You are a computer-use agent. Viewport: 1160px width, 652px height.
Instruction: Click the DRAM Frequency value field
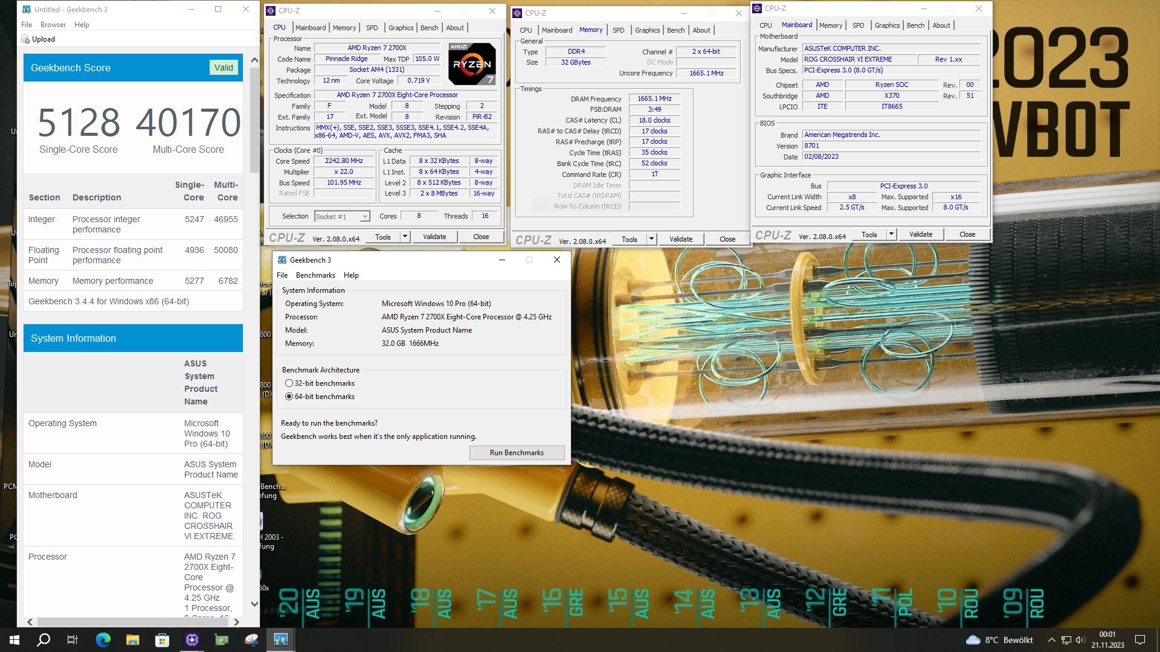pyautogui.click(x=654, y=98)
